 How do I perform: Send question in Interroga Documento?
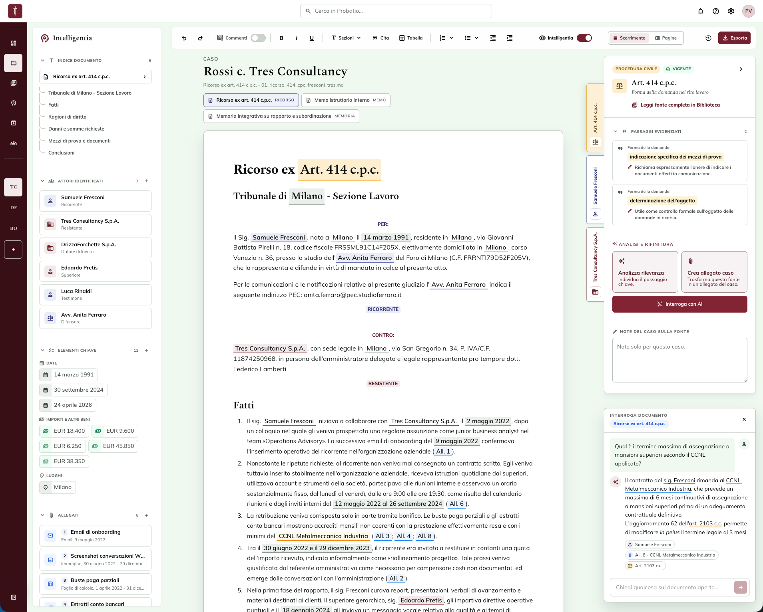point(740,587)
